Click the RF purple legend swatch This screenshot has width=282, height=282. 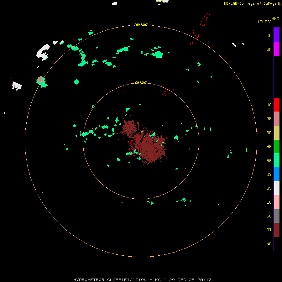(277, 35)
